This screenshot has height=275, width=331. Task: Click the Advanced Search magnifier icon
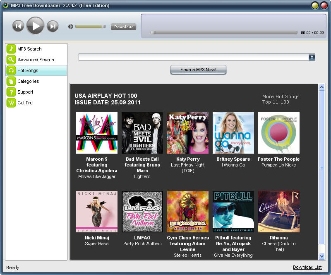[x=11, y=60]
